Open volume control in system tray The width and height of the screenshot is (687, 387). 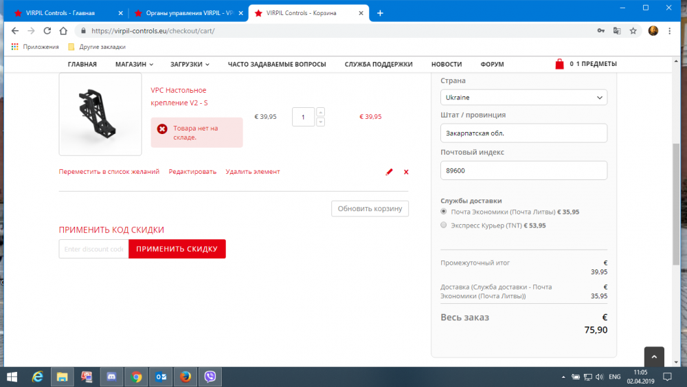[x=599, y=377]
